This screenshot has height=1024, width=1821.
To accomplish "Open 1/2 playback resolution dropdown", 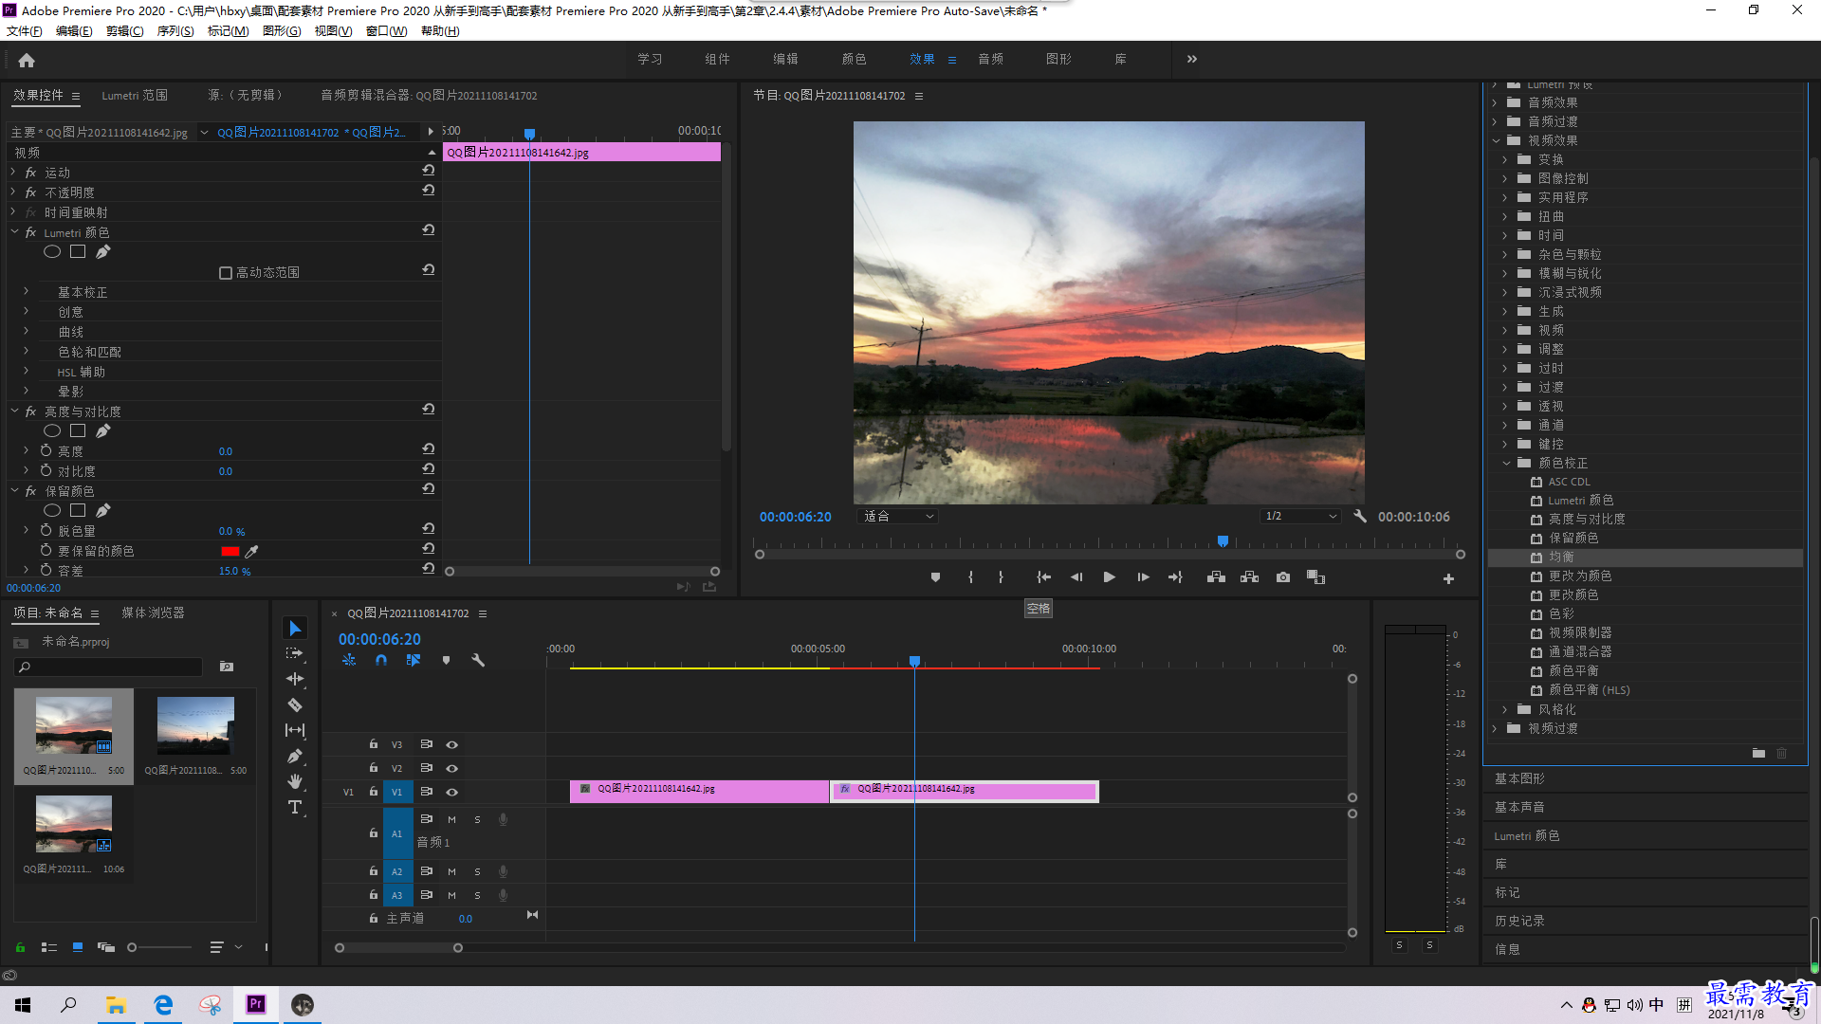I will 1300,517.
